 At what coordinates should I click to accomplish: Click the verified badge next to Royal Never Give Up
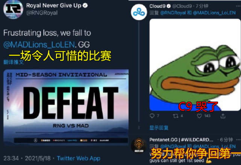85,6
